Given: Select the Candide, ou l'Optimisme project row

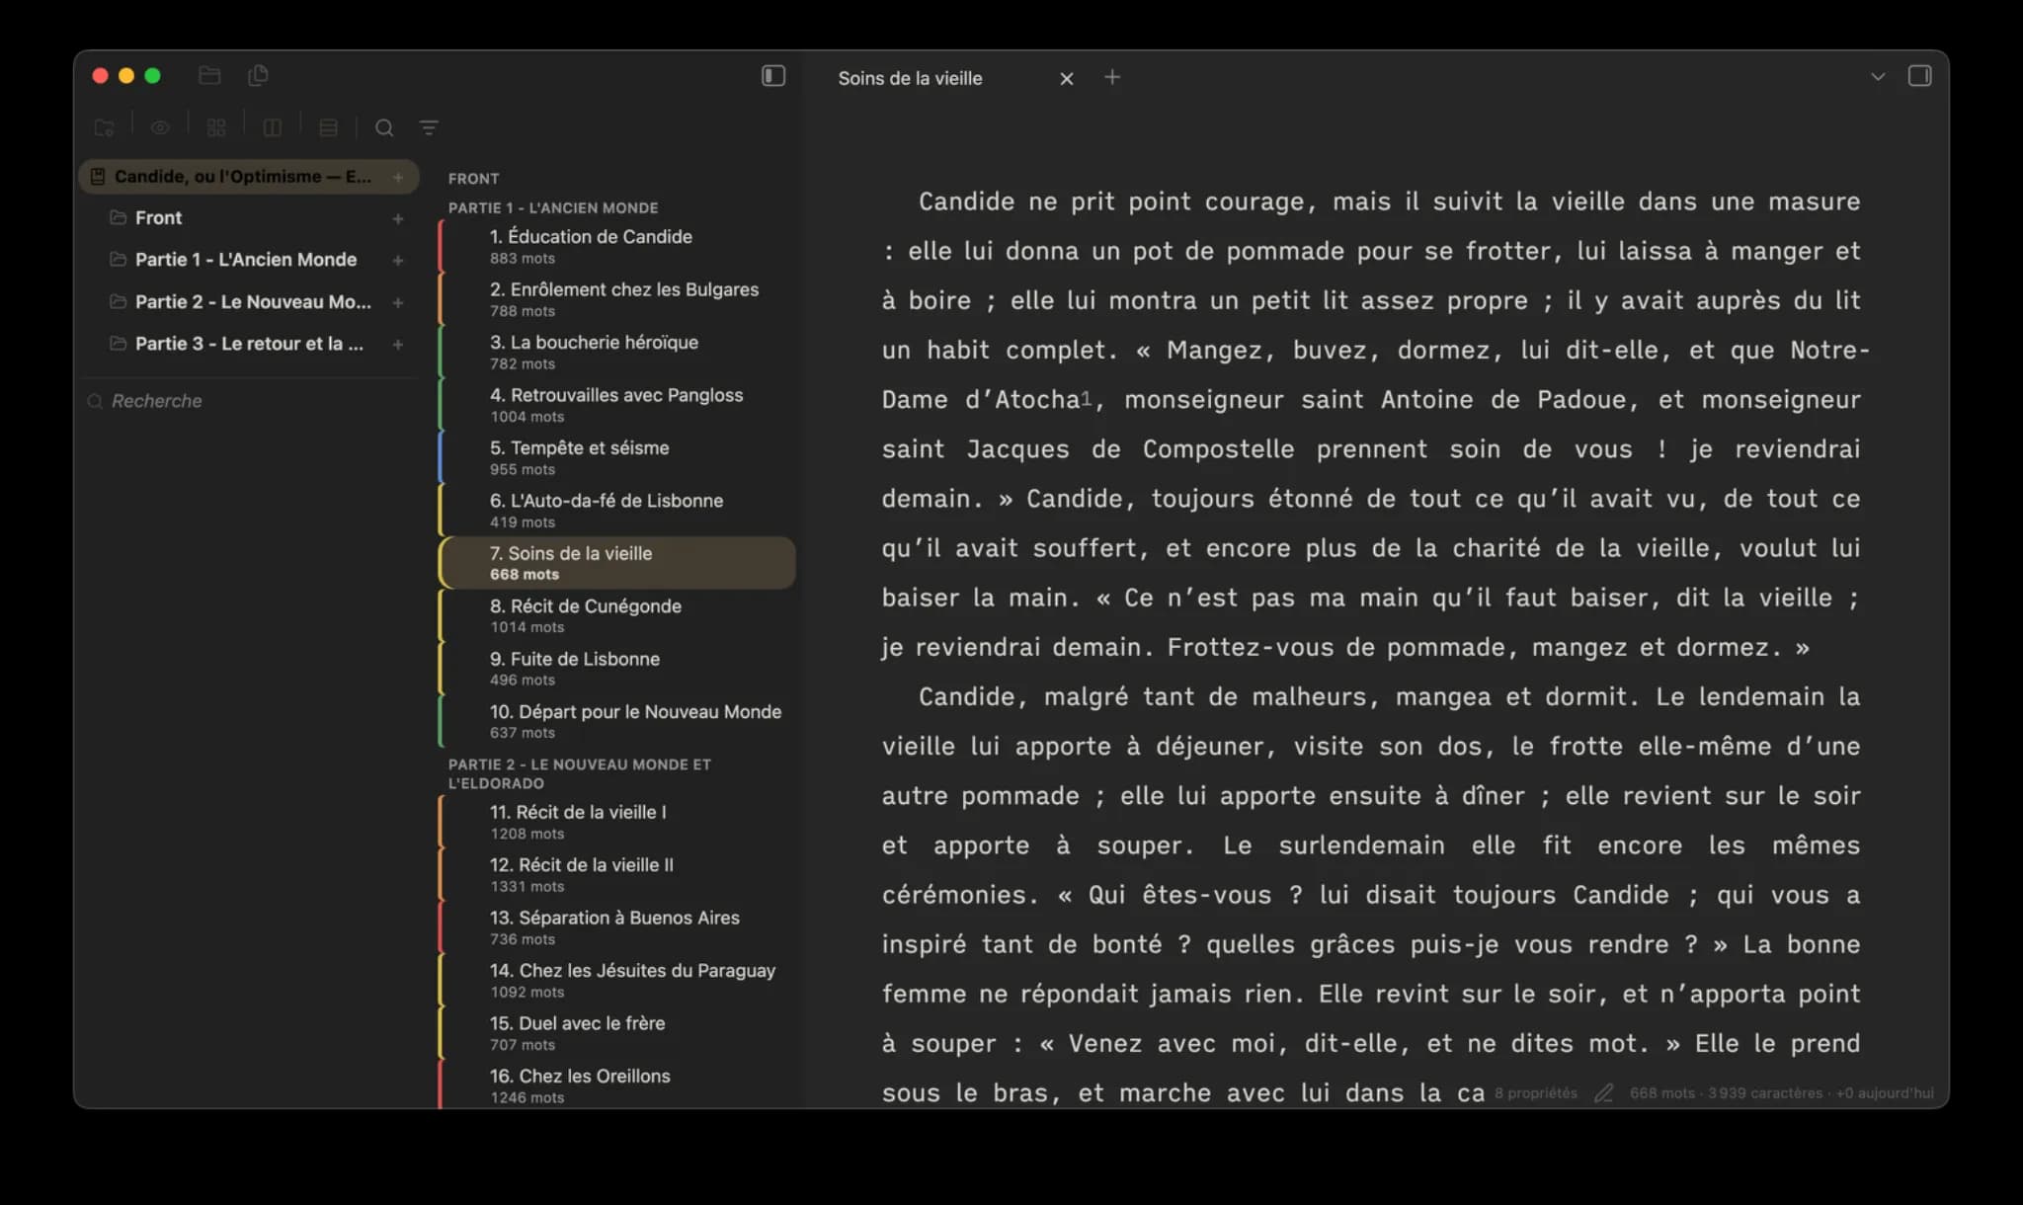Looking at the screenshot, I should (249, 177).
